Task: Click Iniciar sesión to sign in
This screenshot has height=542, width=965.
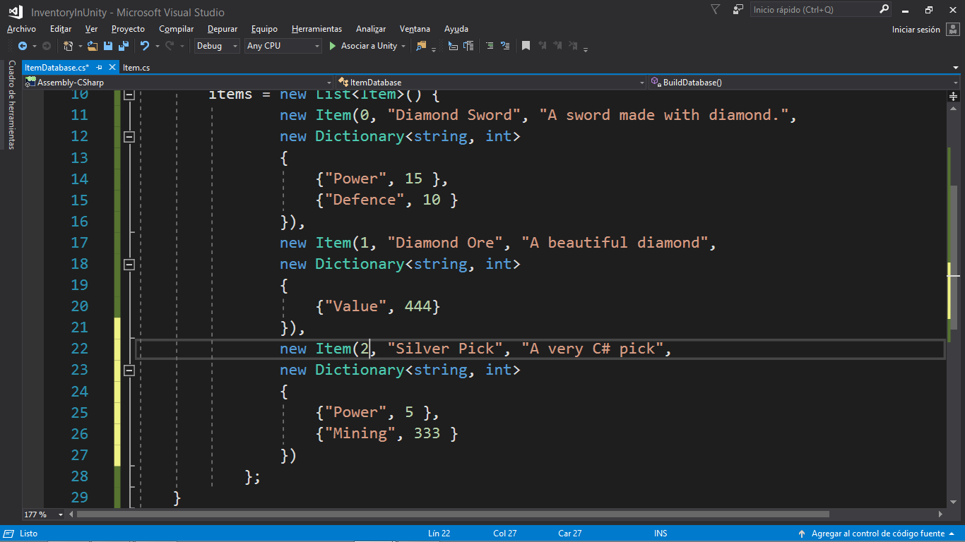Action: (916, 30)
